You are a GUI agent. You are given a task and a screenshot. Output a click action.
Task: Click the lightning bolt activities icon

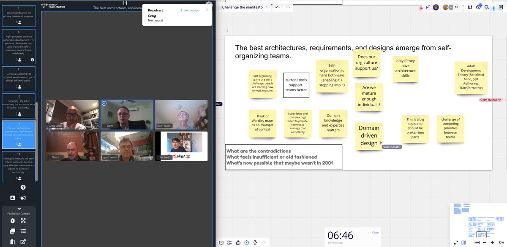click(x=255, y=242)
